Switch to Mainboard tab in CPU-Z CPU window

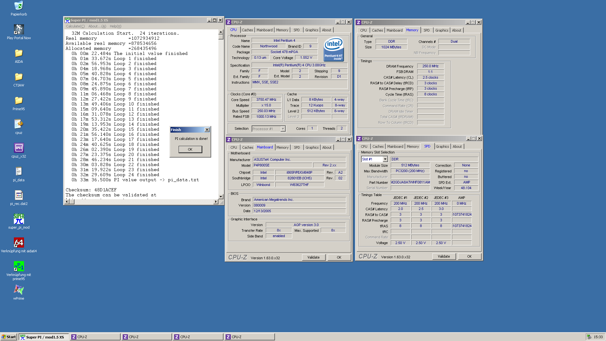pyautogui.click(x=264, y=30)
